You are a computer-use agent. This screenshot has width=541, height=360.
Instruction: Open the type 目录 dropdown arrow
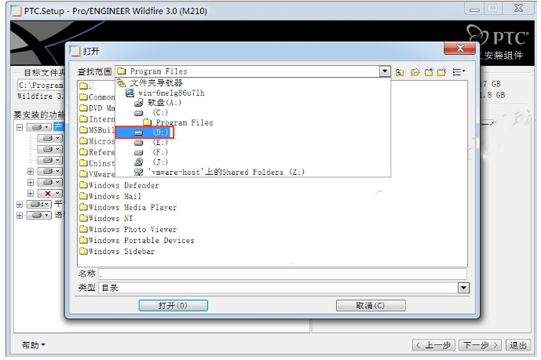463,288
